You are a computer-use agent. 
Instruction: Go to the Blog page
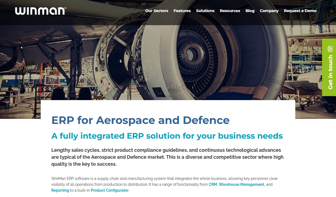[x=250, y=11]
